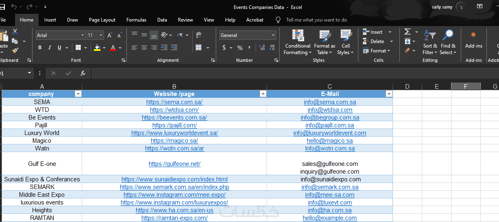Align text left
Screen dimensions: 499x222
click(135, 48)
